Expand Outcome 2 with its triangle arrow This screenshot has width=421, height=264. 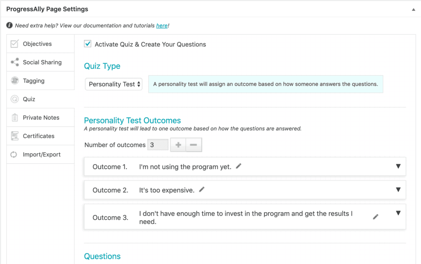pyautogui.click(x=398, y=190)
